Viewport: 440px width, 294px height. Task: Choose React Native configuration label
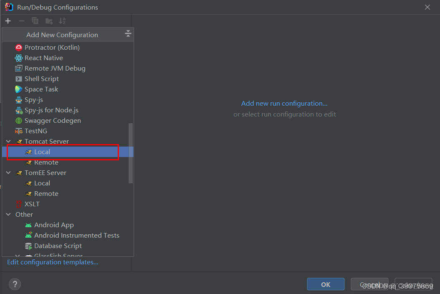click(44, 58)
